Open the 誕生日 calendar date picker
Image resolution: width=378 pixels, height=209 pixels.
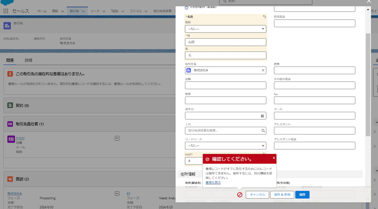262,116
